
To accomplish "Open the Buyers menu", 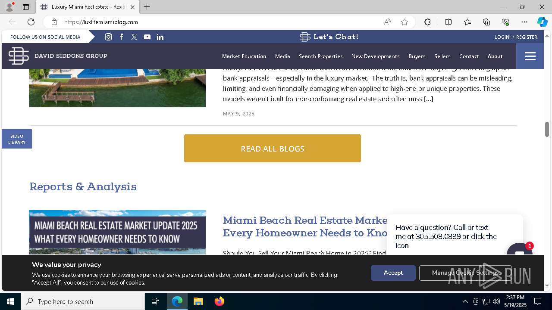I will pyautogui.click(x=417, y=56).
